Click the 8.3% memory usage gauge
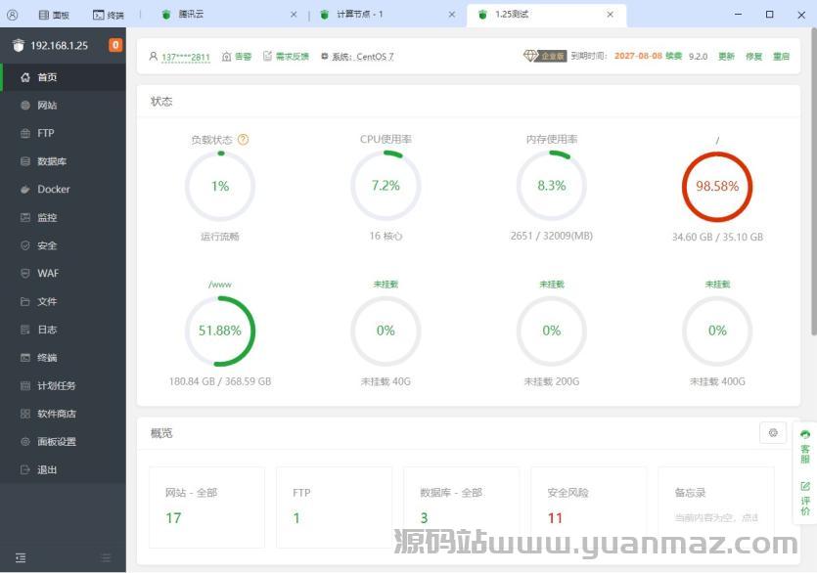 [x=551, y=186]
